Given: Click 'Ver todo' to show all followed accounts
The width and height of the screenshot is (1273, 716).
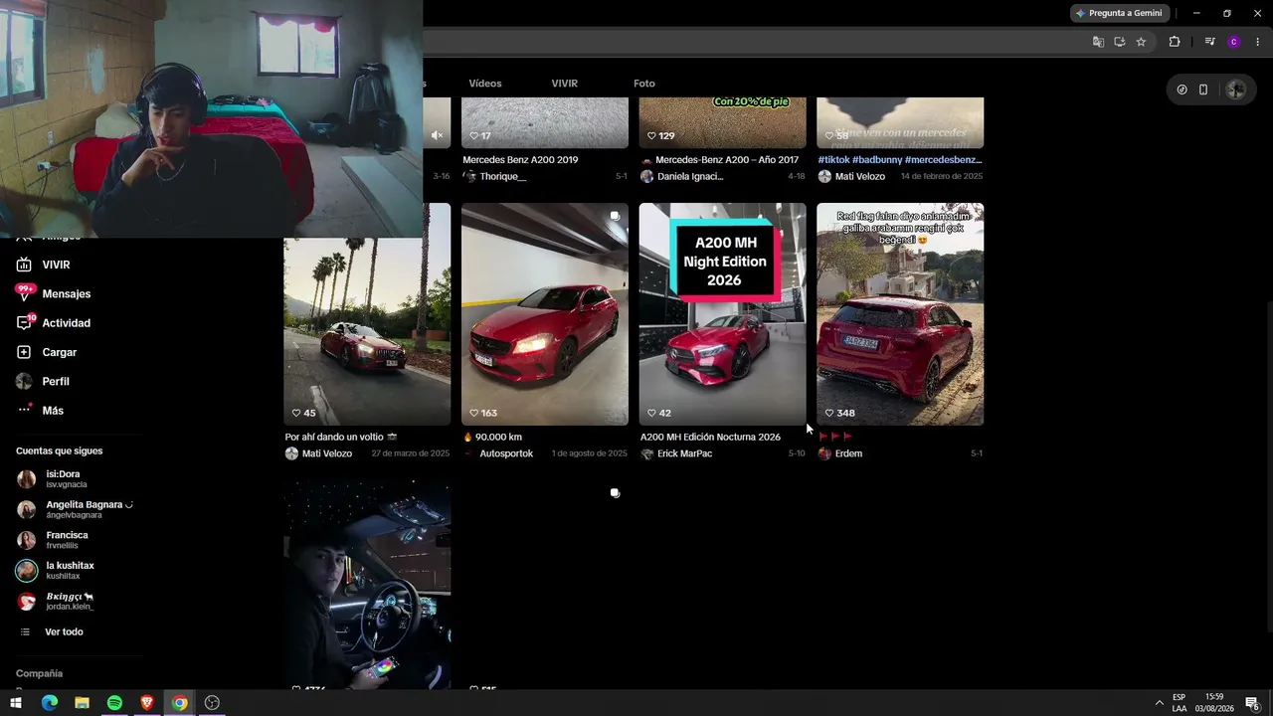Looking at the screenshot, I should click(52, 631).
